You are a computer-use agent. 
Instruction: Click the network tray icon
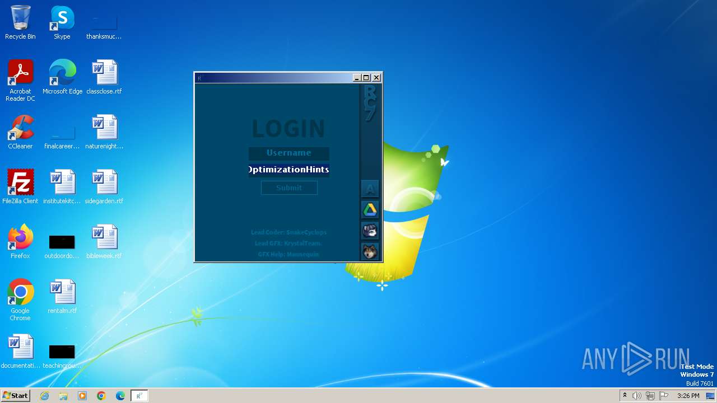[650, 396]
